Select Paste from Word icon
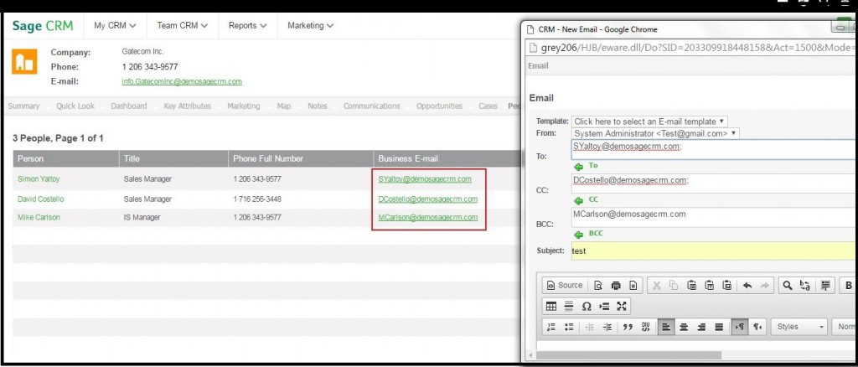This screenshot has height=367, width=858. 727,286
